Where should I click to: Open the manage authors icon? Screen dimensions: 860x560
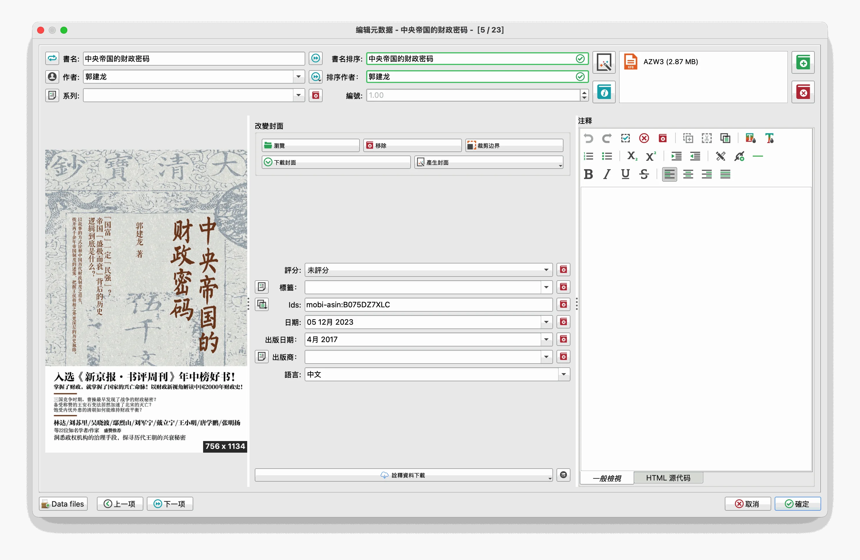[52, 77]
